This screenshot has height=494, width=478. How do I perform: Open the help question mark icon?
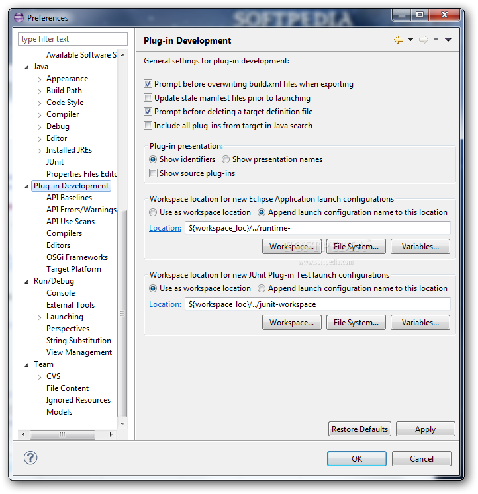tap(30, 458)
